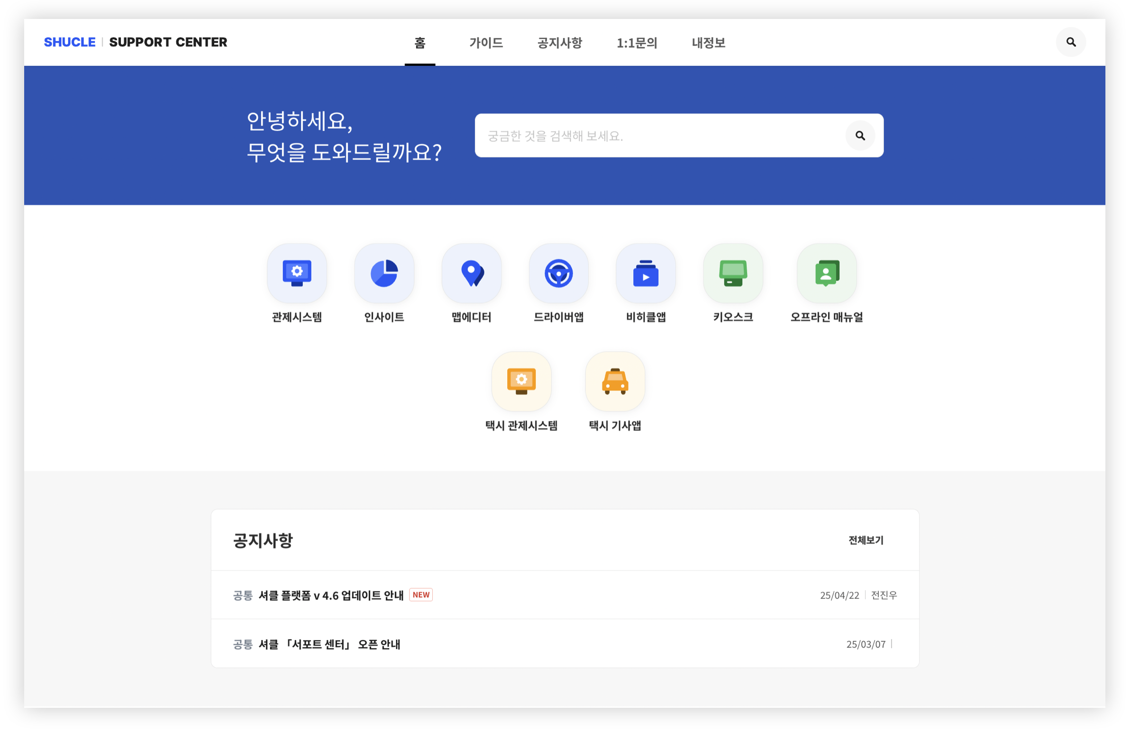Select the 홈 tab

coord(420,43)
